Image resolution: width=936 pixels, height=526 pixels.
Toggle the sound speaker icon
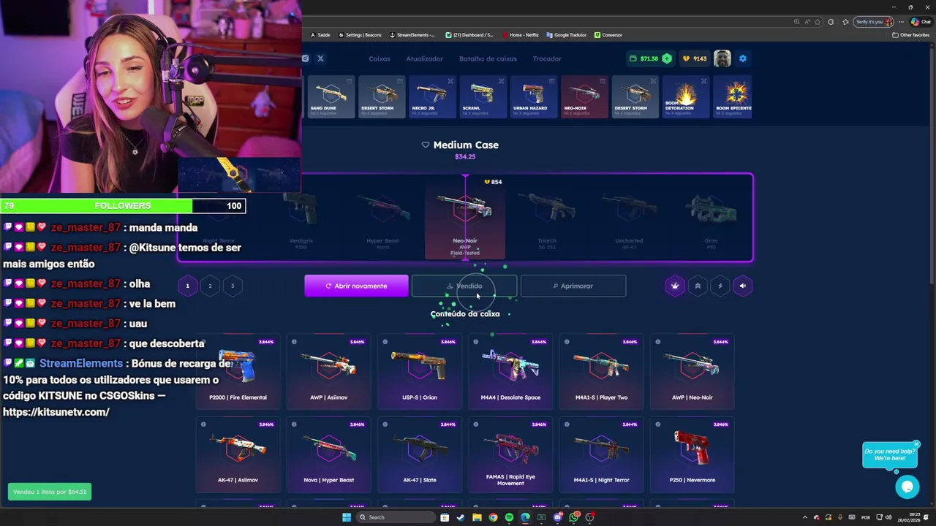743,286
